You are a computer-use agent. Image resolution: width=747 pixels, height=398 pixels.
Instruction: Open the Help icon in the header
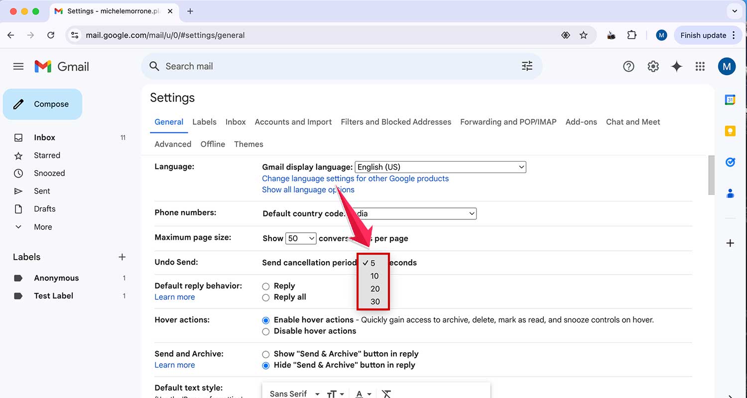[628, 66]
